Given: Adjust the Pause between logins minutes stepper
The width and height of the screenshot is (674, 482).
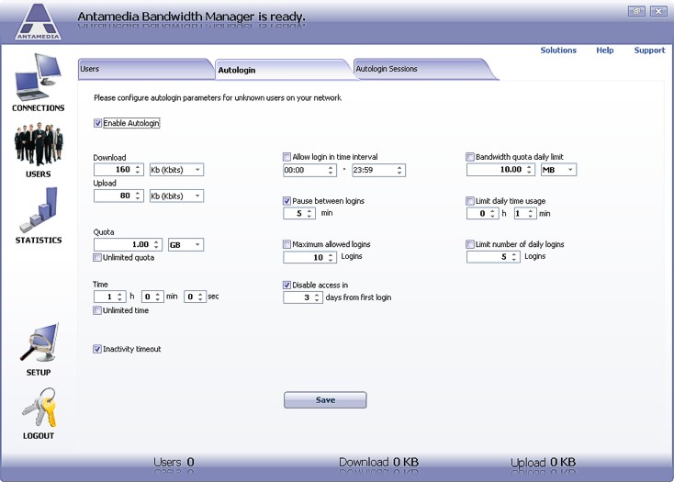Looking at the screenshot, I should (309, 213).
